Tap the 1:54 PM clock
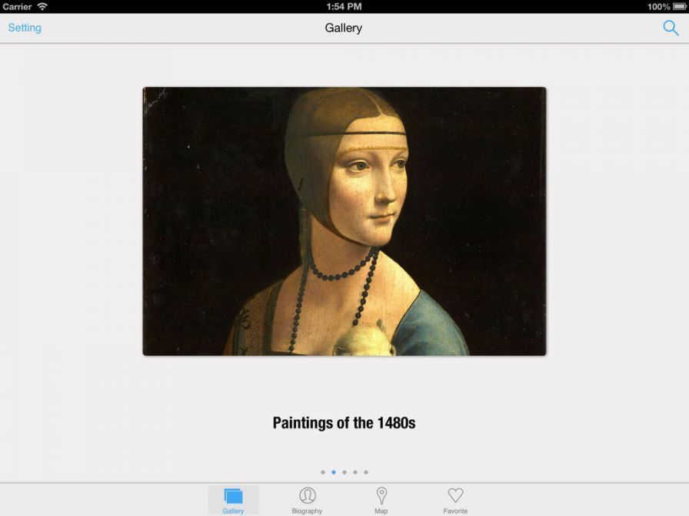Image resolution: width=689 pixels, height=516 pixels. coord(344,6)
